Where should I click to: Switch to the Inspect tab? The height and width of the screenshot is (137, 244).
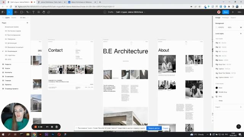(x=233, y=18)
